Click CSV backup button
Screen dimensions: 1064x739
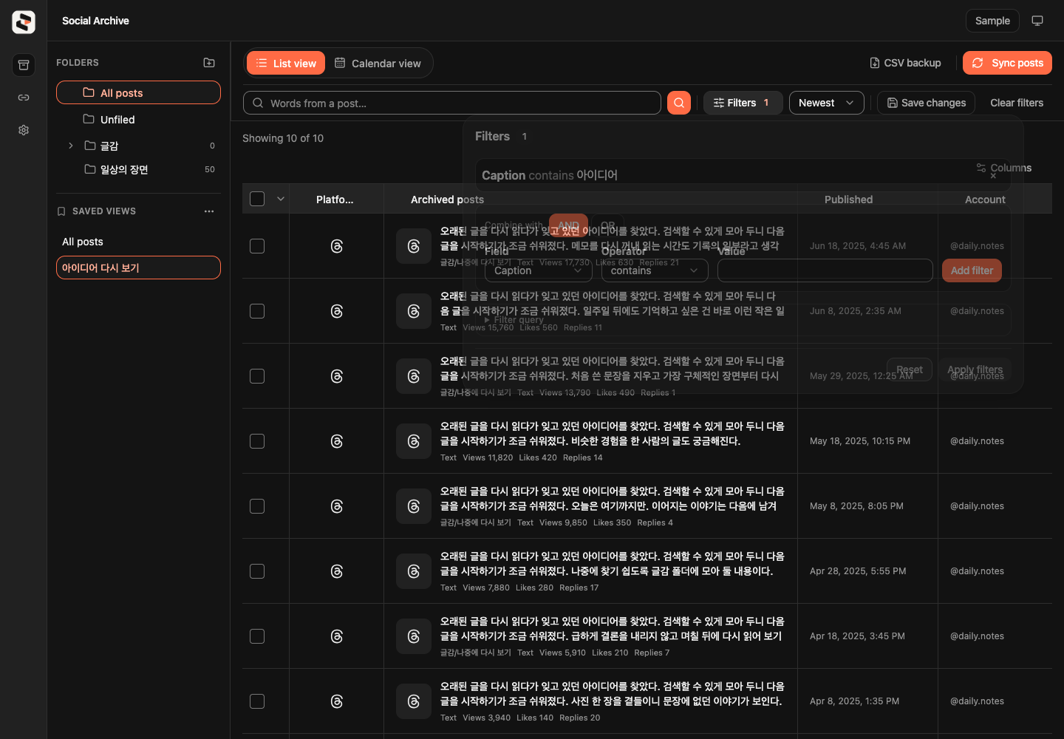(905, 63)
